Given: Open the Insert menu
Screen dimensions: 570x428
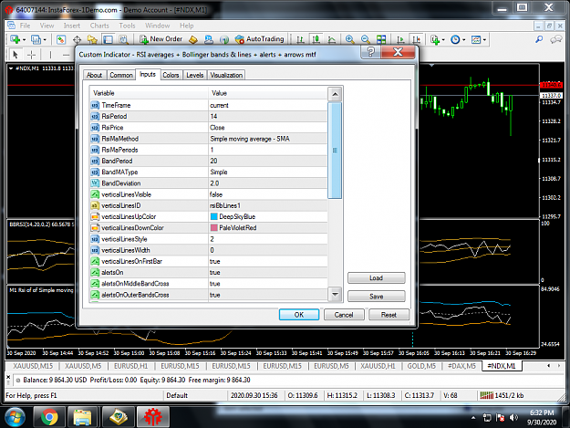Looking at the screenshot, I should point(72,26).
